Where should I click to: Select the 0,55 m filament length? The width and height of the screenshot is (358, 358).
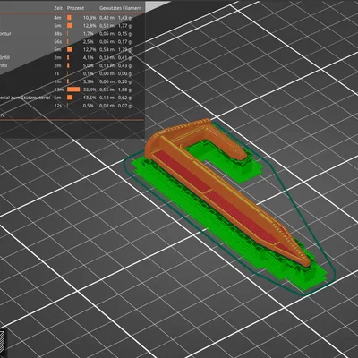point(107,89)
